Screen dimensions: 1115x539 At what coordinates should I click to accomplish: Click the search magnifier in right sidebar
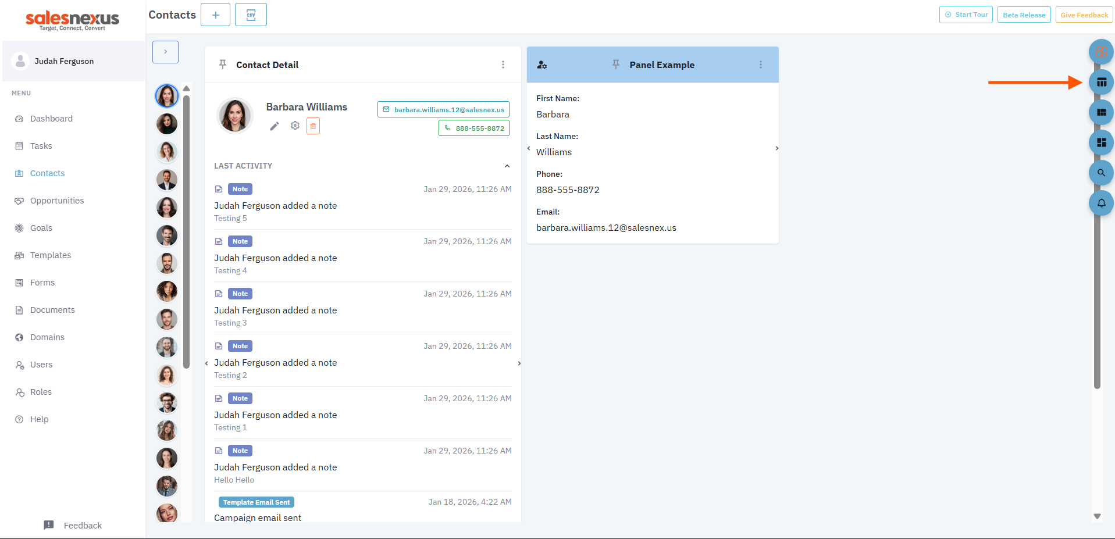(1101, 173)
